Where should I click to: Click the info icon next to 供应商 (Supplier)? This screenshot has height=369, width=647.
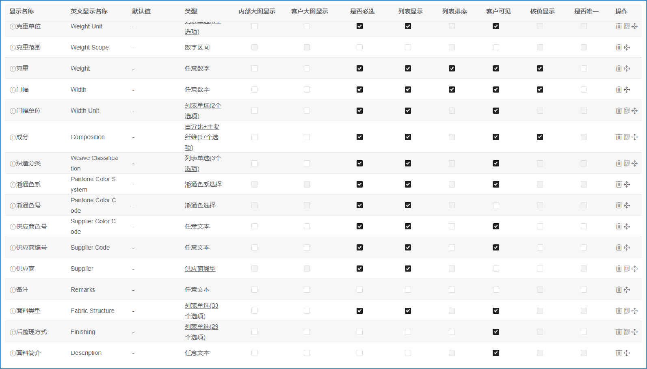[x=13, y=269]
